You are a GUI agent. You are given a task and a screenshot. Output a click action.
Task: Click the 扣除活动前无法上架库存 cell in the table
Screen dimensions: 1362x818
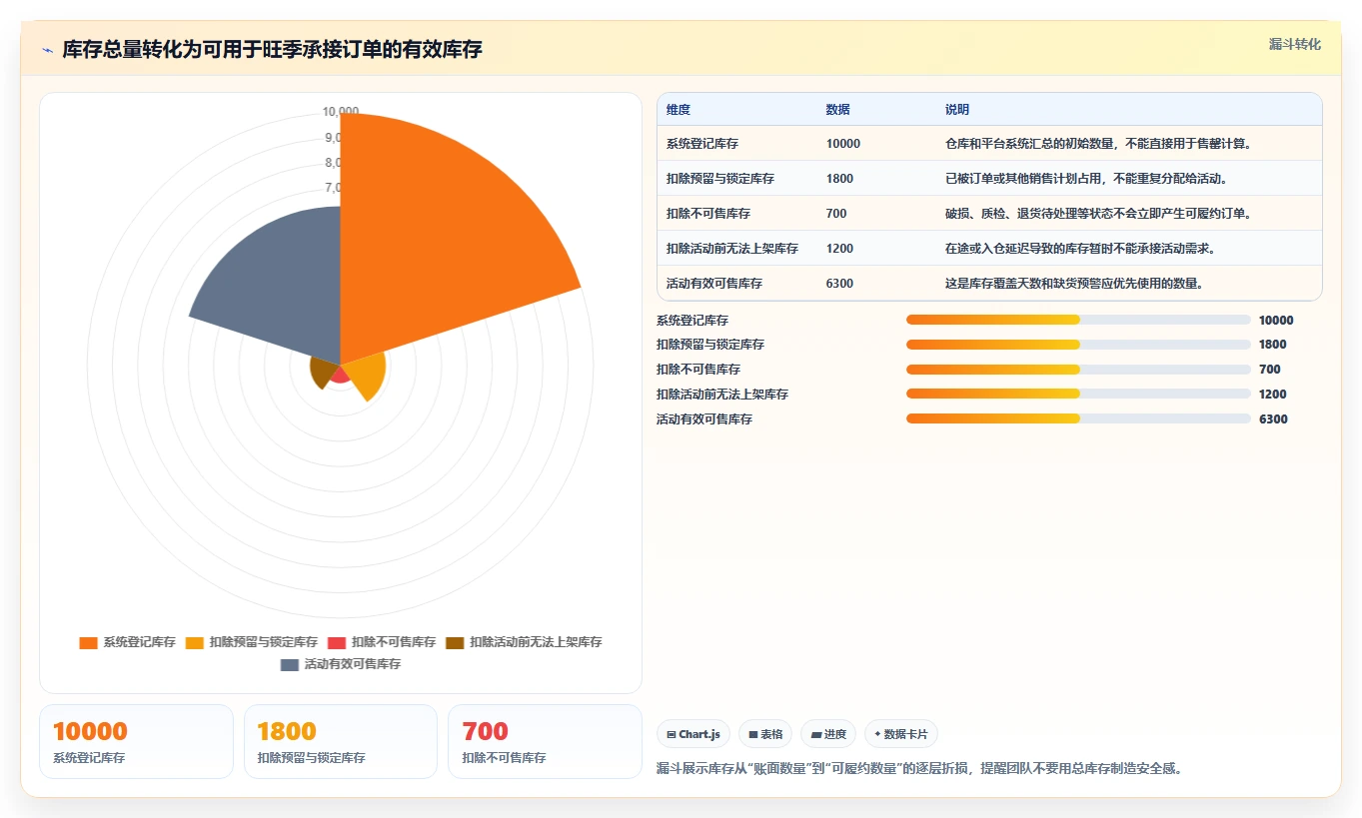click(732, 249)
